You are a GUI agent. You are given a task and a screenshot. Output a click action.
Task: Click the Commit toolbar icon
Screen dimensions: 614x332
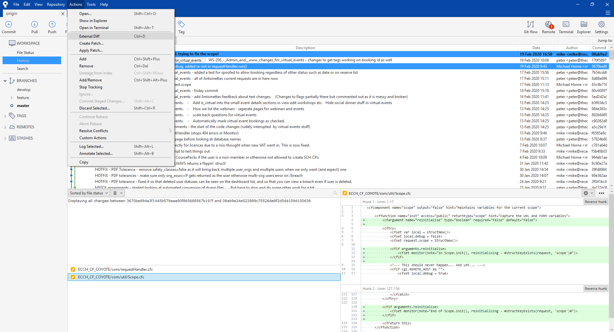pyautogui.click(x=9, y=27)
